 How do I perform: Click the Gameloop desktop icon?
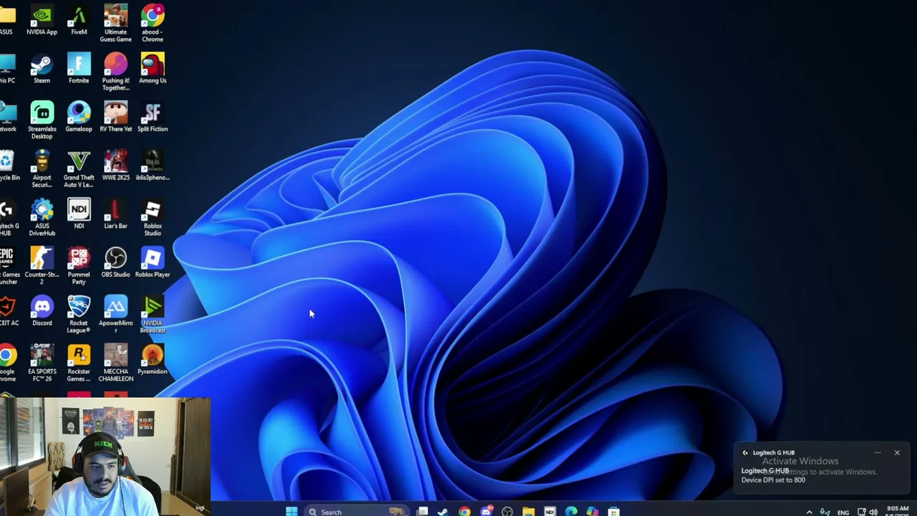point(79,118)
